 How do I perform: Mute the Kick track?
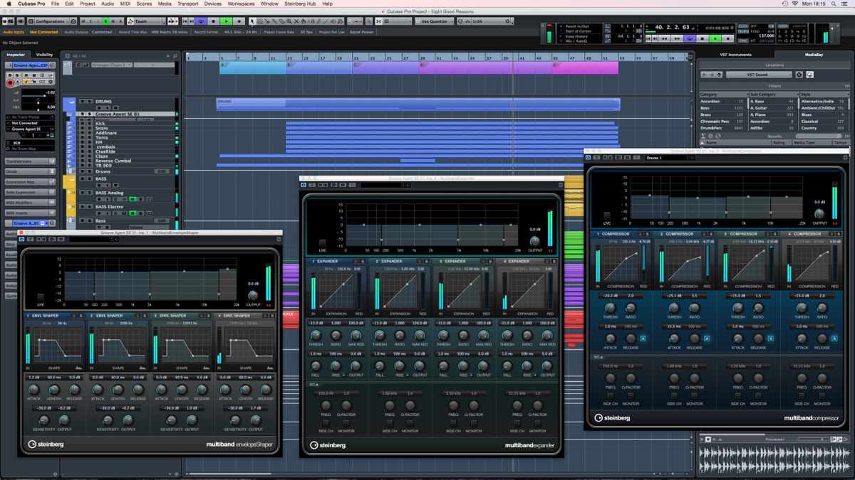coord(83,124)
